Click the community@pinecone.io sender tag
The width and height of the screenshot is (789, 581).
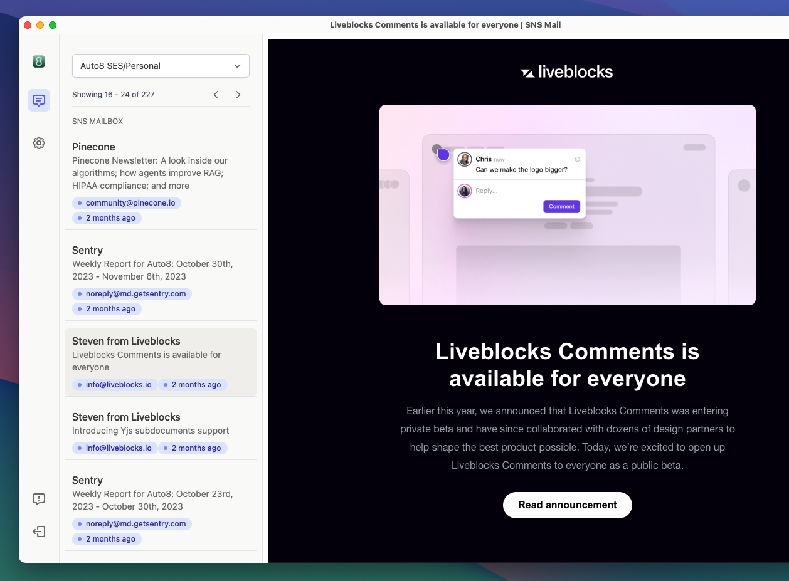(127, 203)
